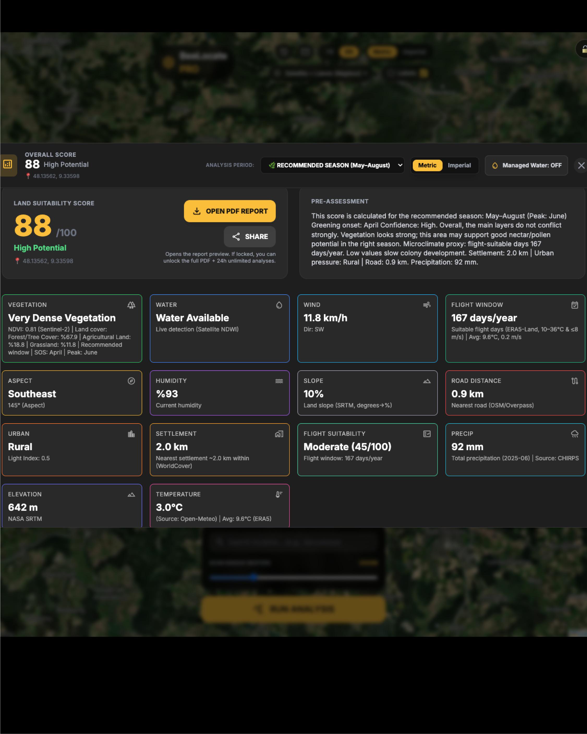The height and width of the screenshot is (734, 587).
Task: Switch units to Imperial
Action: [459, 165]
